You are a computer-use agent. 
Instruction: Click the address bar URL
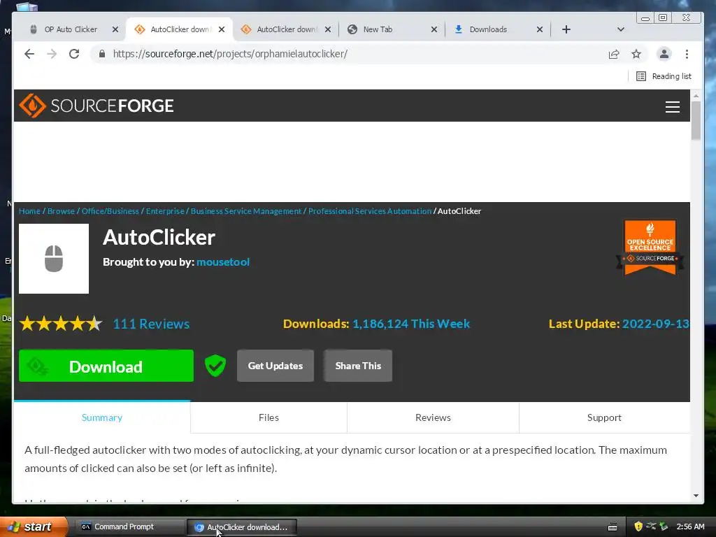(x=230, y=54)
